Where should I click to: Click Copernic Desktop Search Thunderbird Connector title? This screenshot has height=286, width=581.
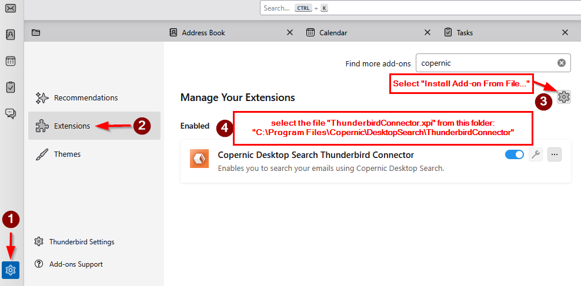[x=316, y=154]
